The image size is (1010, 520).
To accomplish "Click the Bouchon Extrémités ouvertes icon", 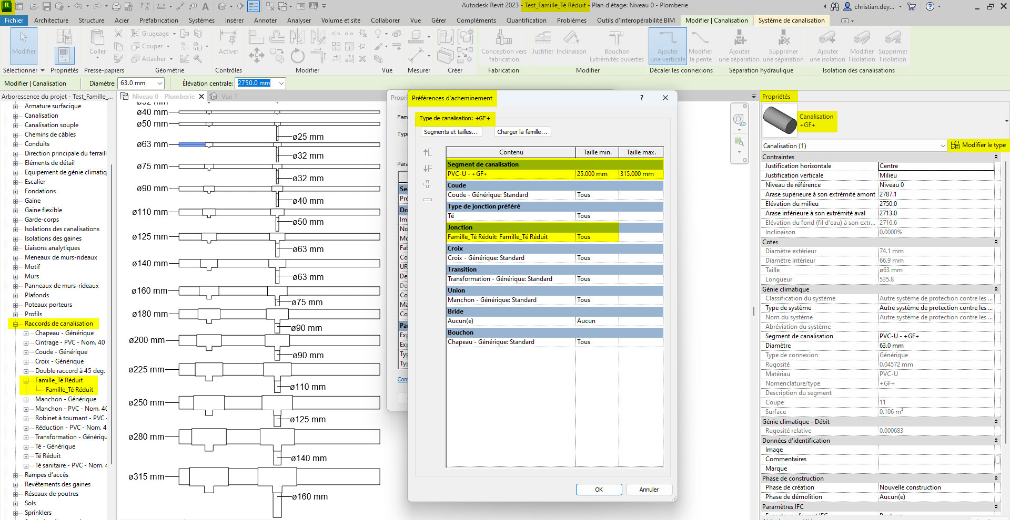I will tap(617, 45).
